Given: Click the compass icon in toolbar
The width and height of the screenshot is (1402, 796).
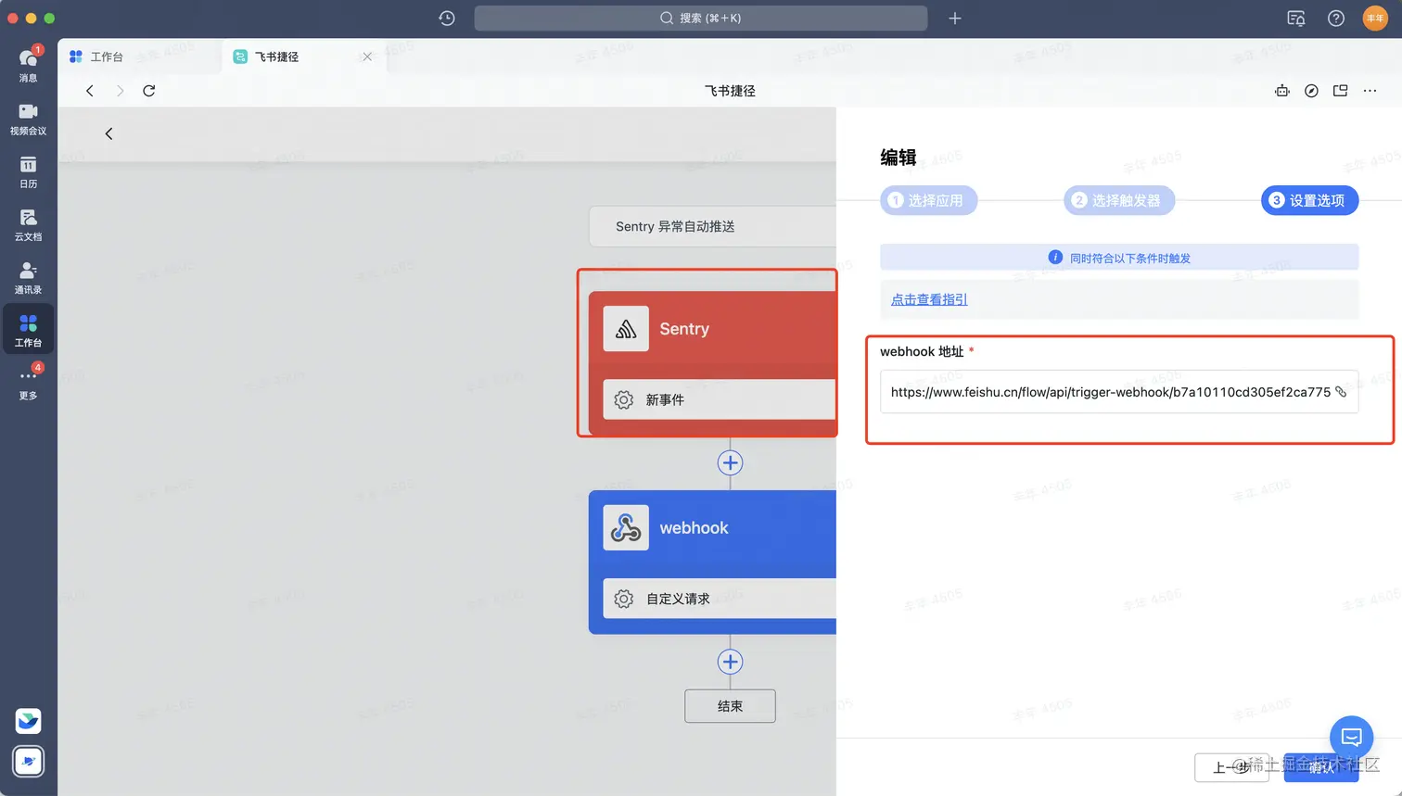Looking at the screenshot, I should pos(1311,91).
